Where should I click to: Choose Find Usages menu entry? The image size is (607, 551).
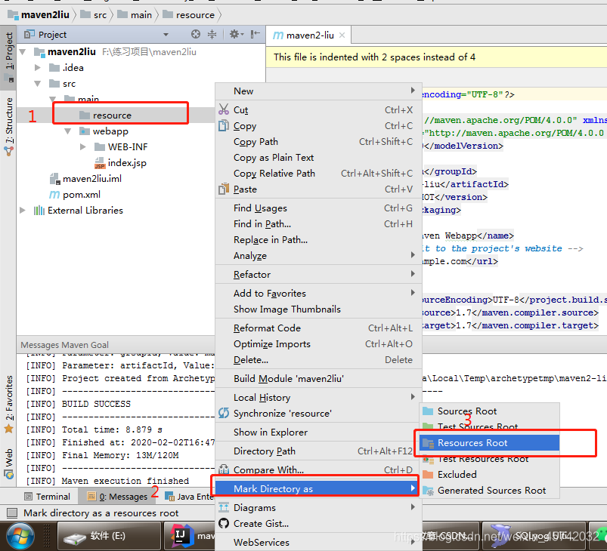pos(318,208)
